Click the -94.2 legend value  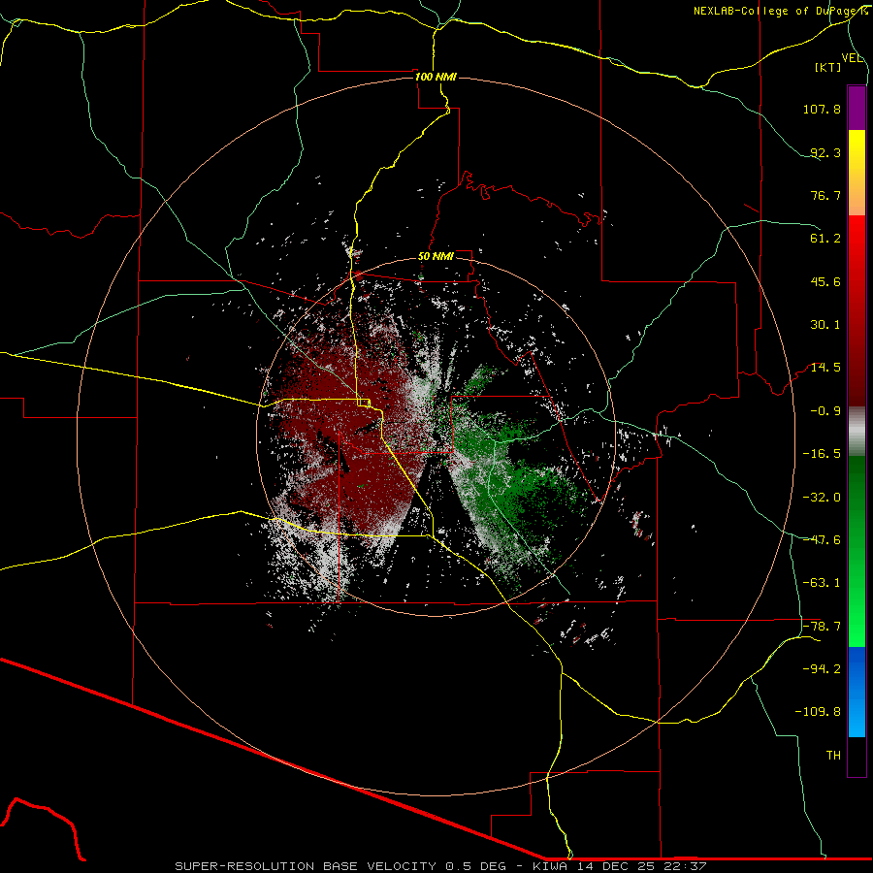point(822,668)
